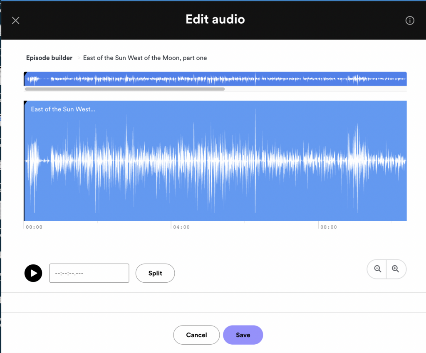Zoom out of the waveform
Screen dimensions: 426x353
377,269
